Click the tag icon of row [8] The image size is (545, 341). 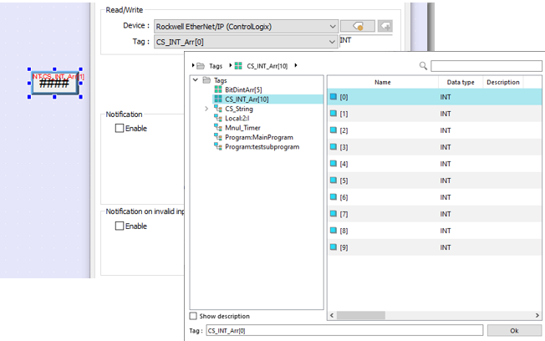coord(334,230)
